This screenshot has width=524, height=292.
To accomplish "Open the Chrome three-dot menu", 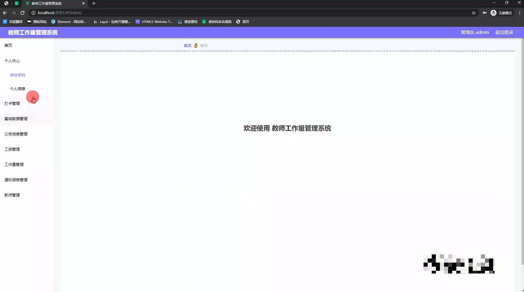I will click(x=520, y=13).
